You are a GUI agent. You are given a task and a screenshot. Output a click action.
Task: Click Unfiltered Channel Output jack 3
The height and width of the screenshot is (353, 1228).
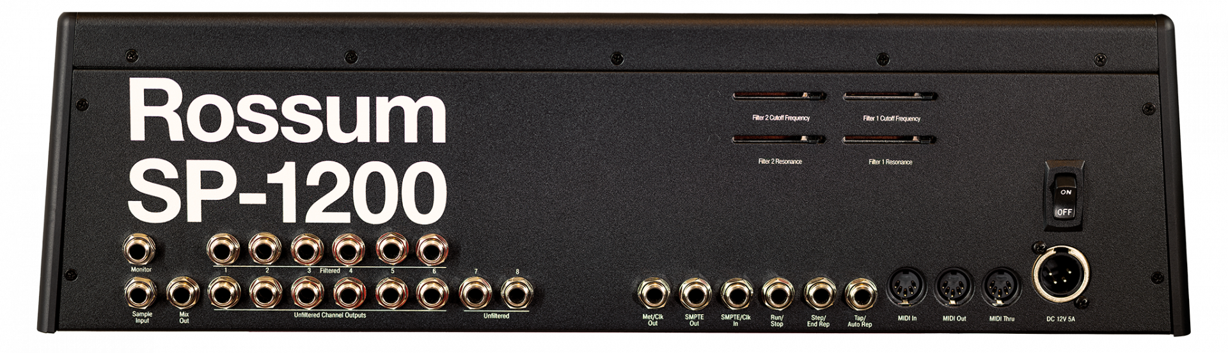pos(307,293)
